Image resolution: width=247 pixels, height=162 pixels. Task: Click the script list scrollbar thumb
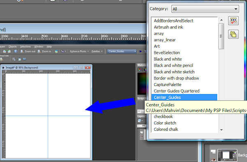(221, 36)
